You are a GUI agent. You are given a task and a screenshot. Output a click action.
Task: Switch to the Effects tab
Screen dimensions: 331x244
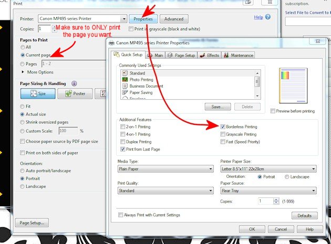pyautogui.click(x=210, y=55)
